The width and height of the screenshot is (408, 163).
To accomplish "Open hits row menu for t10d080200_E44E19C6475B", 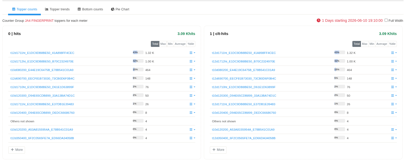I will (x=192, y=70).
